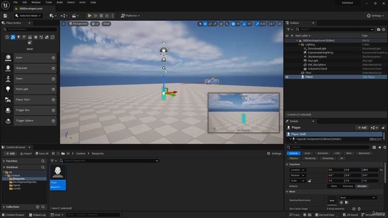
Task: Select the Basic category icon in Place Actors
Action: pos(13,37)
